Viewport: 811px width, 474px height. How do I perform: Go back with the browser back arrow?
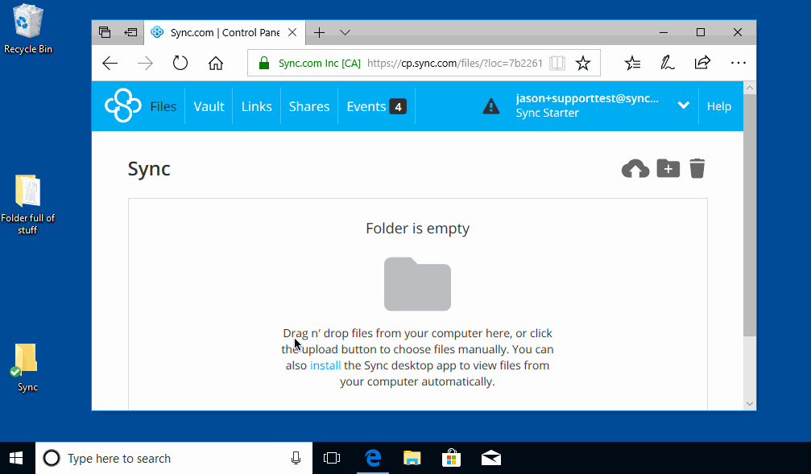click(110, 63)
